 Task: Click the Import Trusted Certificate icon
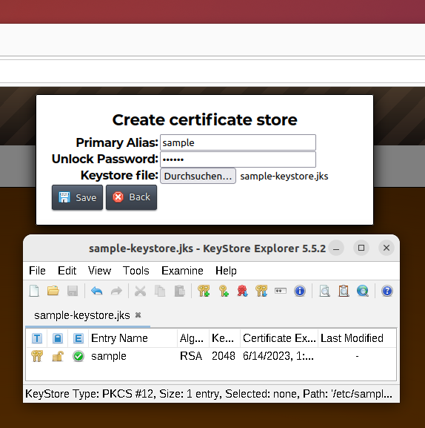pos(242,291)
